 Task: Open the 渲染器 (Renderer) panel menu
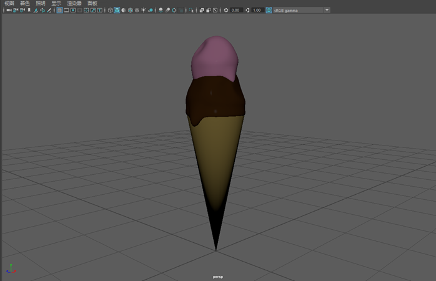pos(74,3)
